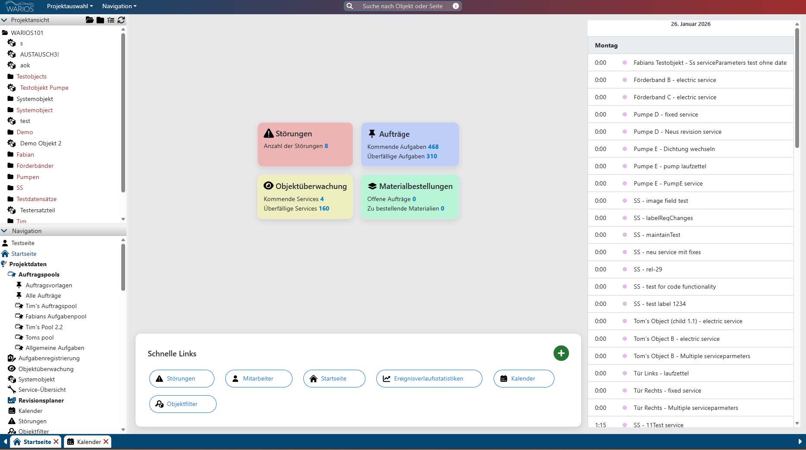Refresh the Projektansicht tree

[x=121, y=20]
